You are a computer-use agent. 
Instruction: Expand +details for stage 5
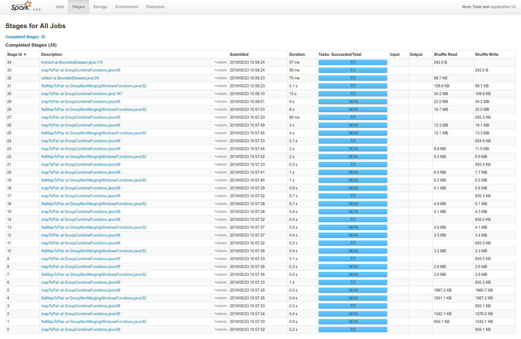220,290
